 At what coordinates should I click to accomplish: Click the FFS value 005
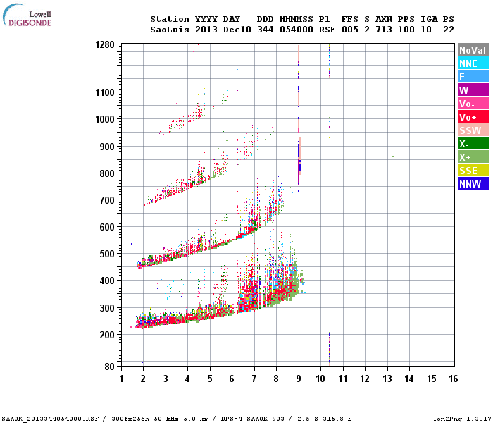tap(349, 30)
